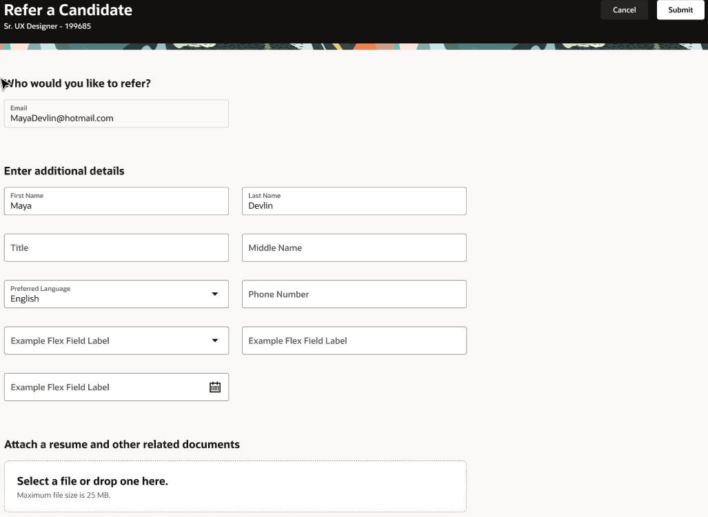708x517 pixels.
Task: Click into the Title input field
Action: (x=117, y=247)
